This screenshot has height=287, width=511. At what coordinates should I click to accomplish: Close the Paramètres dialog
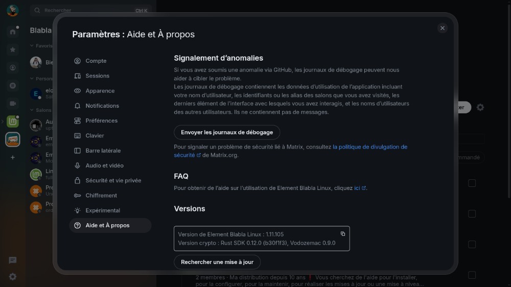pos(443,28)
